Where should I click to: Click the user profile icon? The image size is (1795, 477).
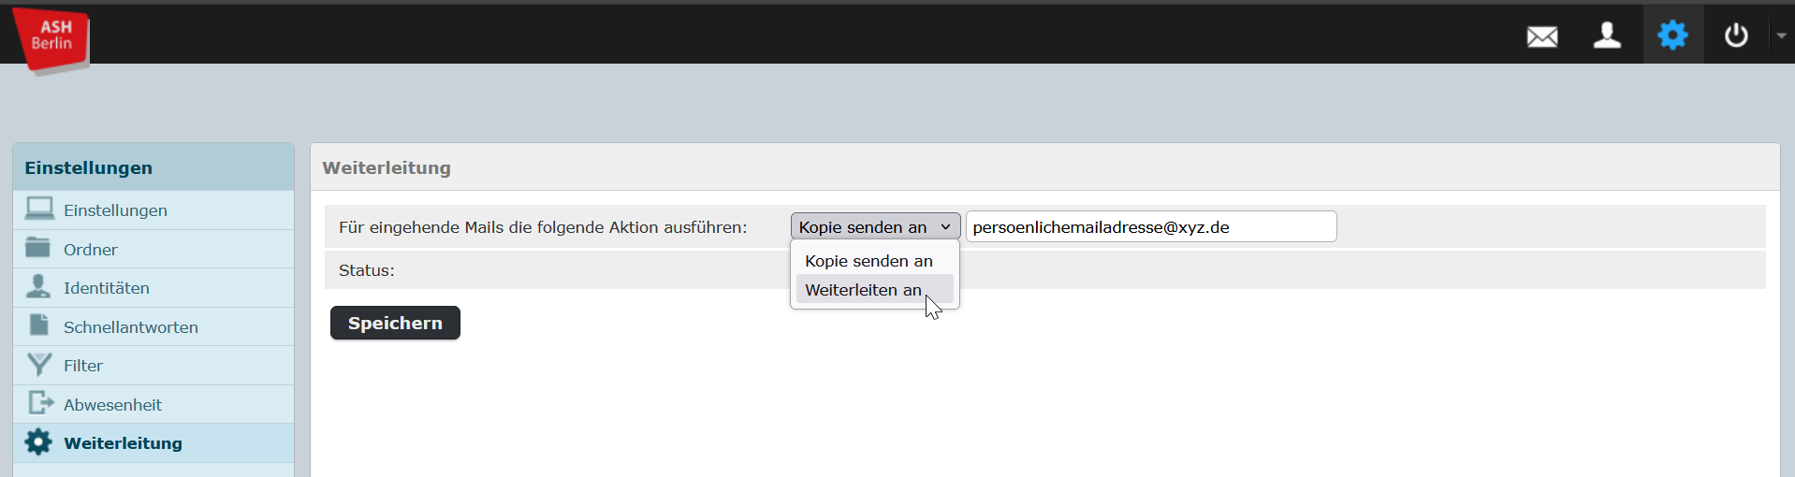1607,36
